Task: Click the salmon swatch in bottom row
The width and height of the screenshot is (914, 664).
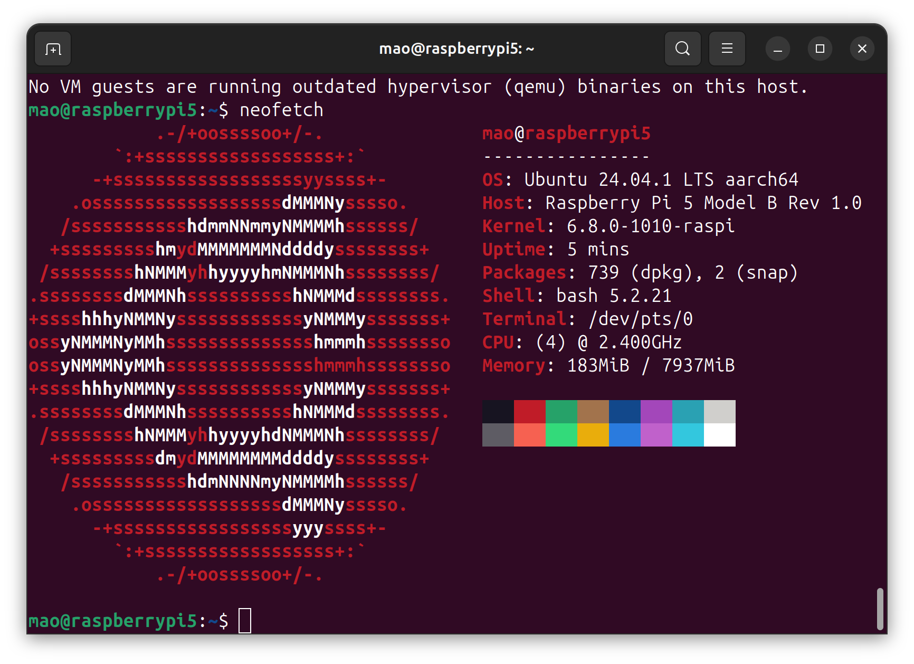Action: [x=529, y=435]
